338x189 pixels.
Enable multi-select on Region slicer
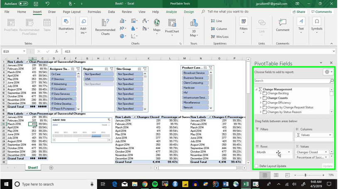pos(106,69)
